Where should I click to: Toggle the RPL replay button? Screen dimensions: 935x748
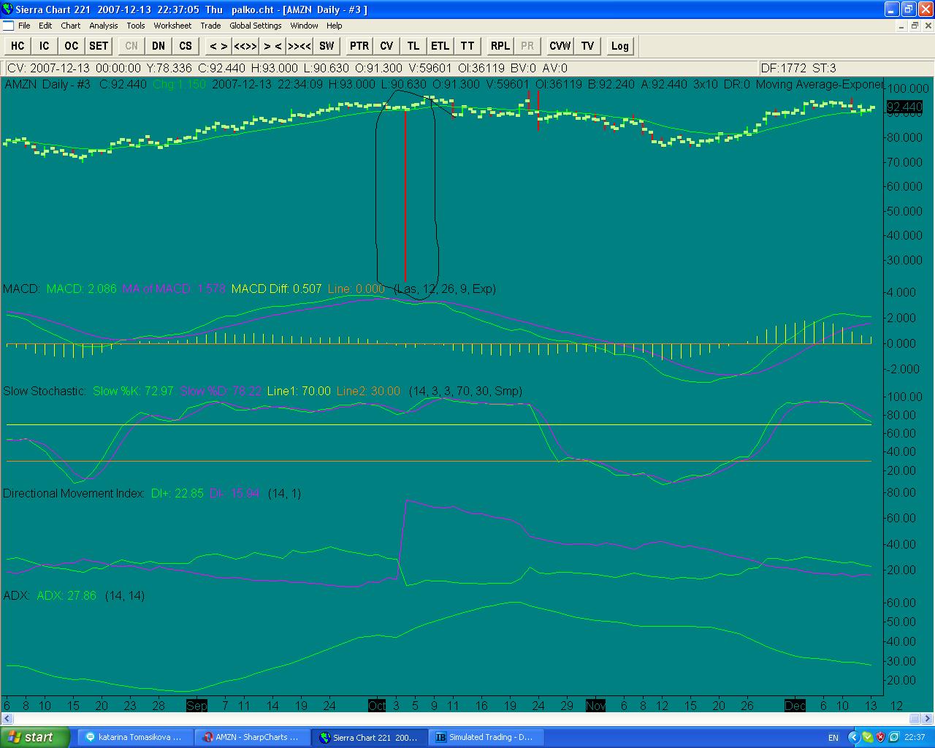[500, 46]
